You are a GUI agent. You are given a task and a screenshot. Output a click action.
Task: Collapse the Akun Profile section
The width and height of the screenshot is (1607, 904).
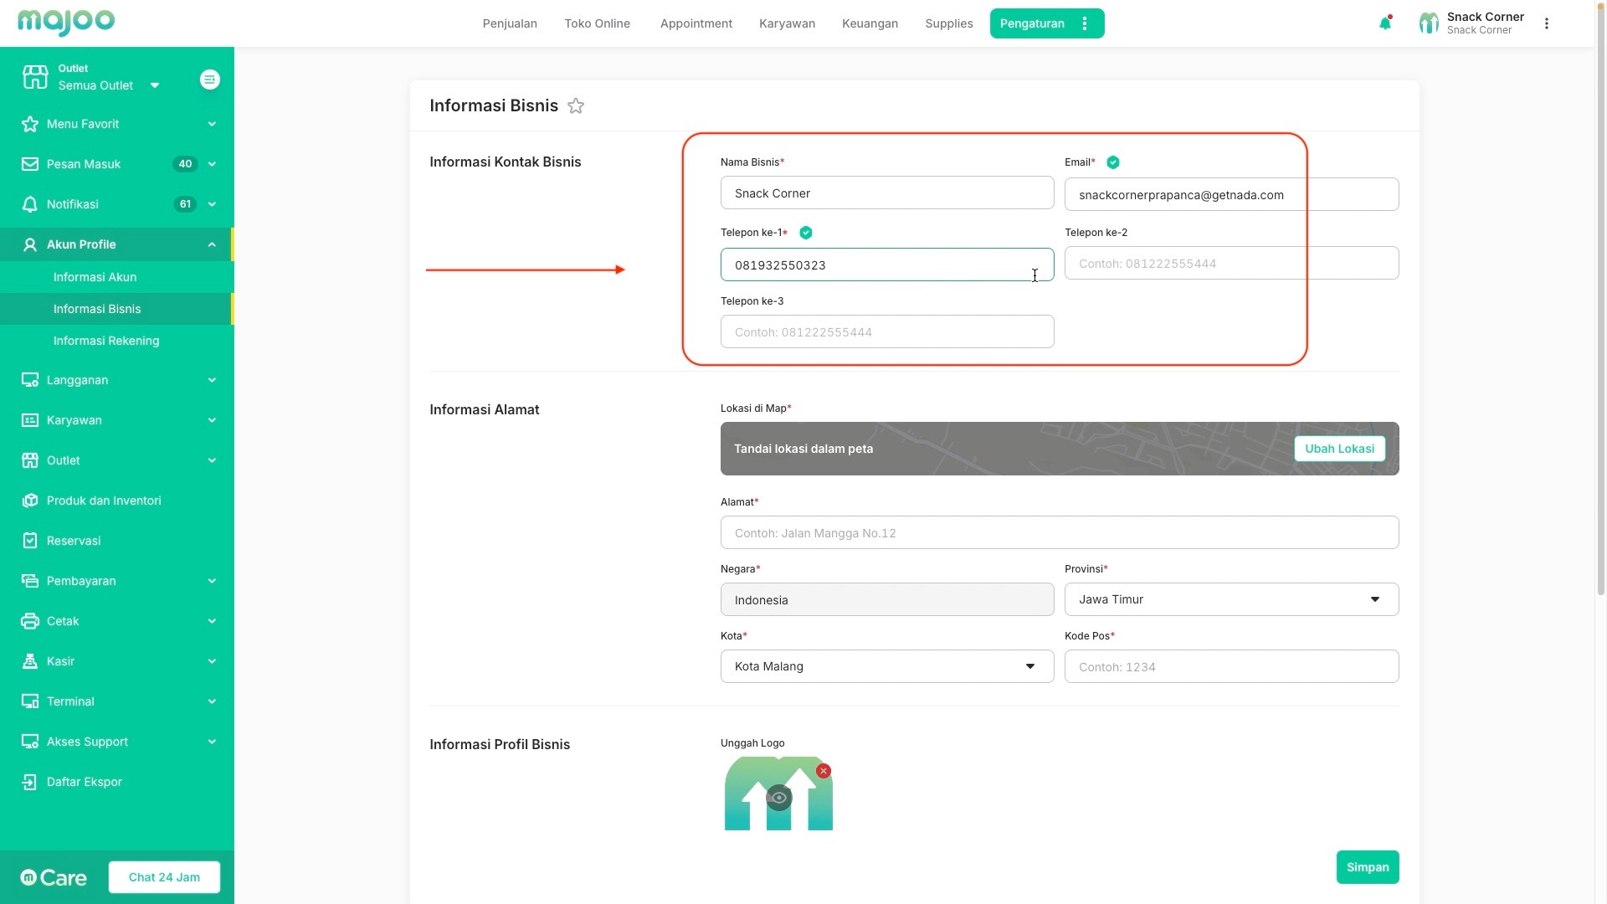pyautogui.click(x=211, y=244)
